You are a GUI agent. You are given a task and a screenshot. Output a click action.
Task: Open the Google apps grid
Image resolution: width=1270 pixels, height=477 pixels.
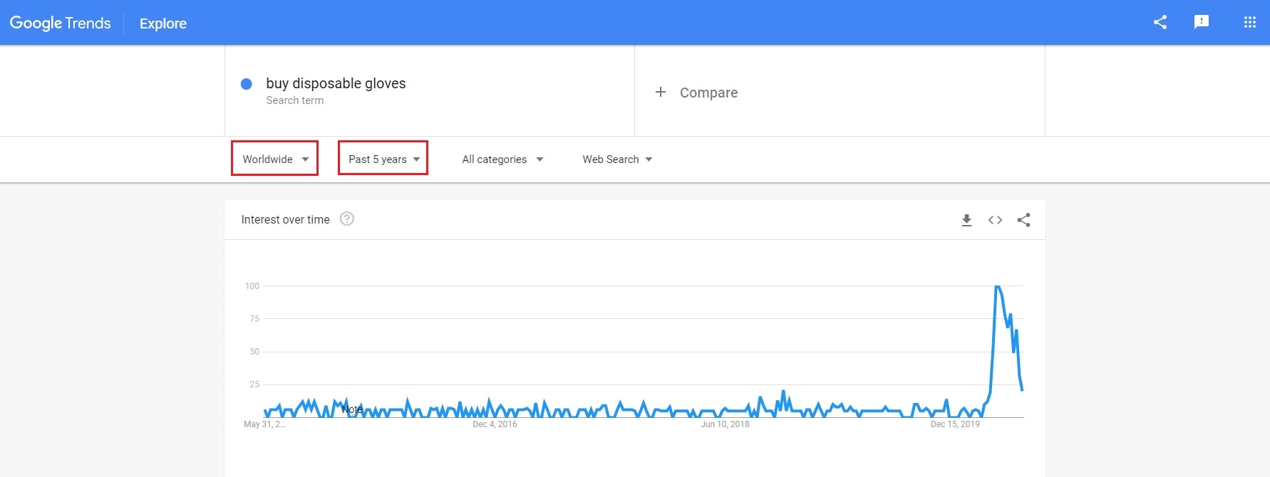point(1249,22)
